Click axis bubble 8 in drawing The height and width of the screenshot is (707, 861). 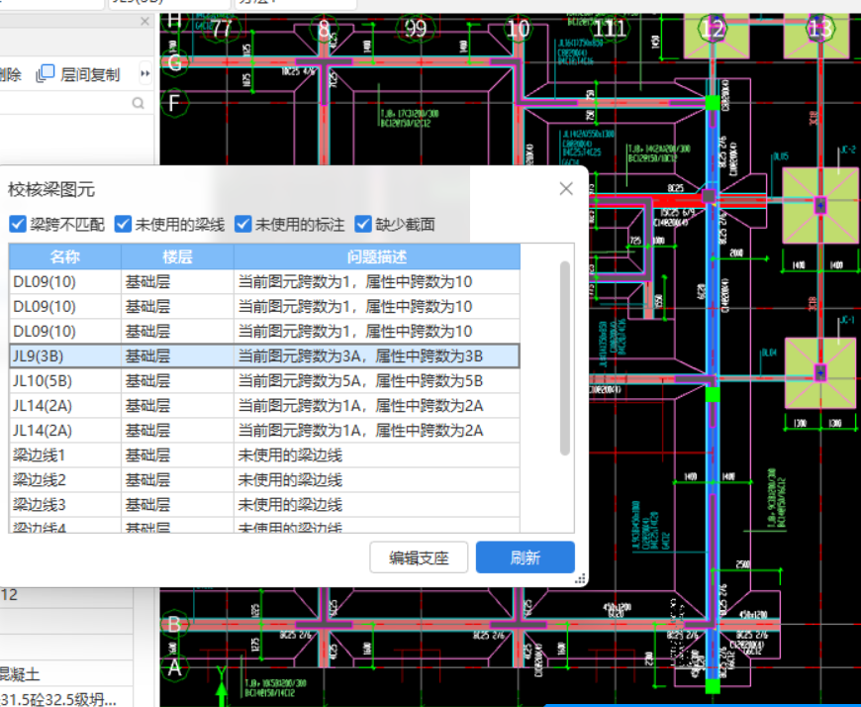click(x=324, y=29)
